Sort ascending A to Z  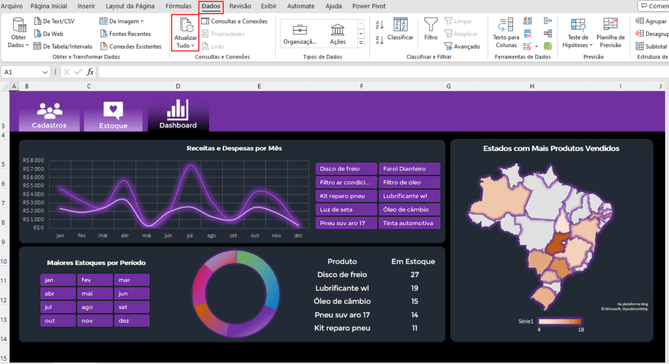point(380,25)
